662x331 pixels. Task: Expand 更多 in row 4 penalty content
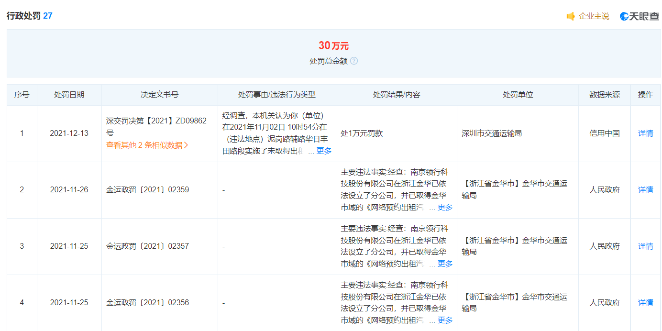pyautogui.click(x=445, y=320)
